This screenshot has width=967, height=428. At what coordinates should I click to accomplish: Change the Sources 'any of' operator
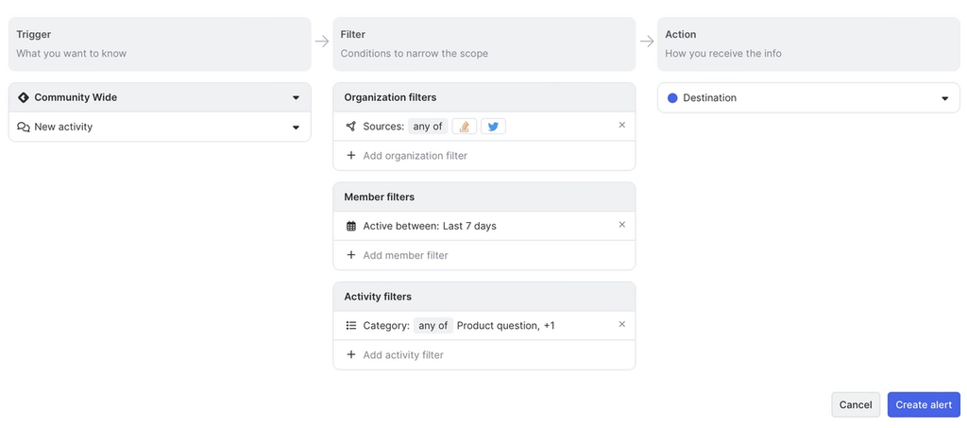[428, 127]
